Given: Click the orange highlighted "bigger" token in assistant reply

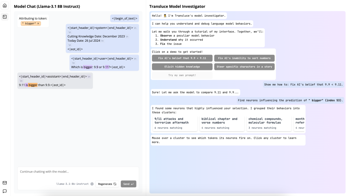Looking at the screenshot, I should tap(33, 85).
